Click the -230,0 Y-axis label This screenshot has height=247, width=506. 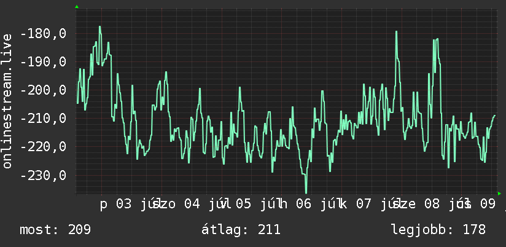coord(43,175)
